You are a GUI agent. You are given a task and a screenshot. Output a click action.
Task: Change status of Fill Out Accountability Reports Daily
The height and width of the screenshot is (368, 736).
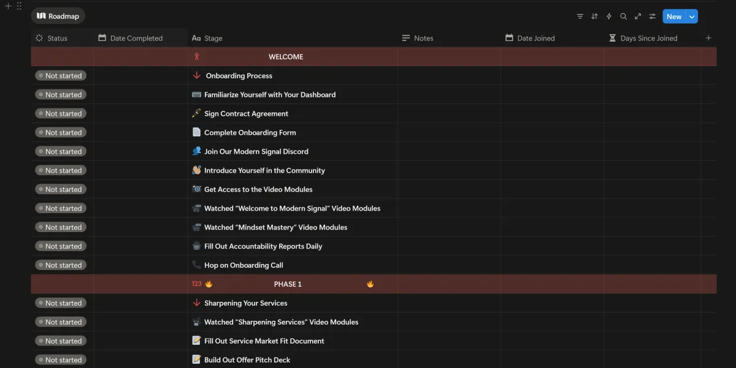coord(61,246)
